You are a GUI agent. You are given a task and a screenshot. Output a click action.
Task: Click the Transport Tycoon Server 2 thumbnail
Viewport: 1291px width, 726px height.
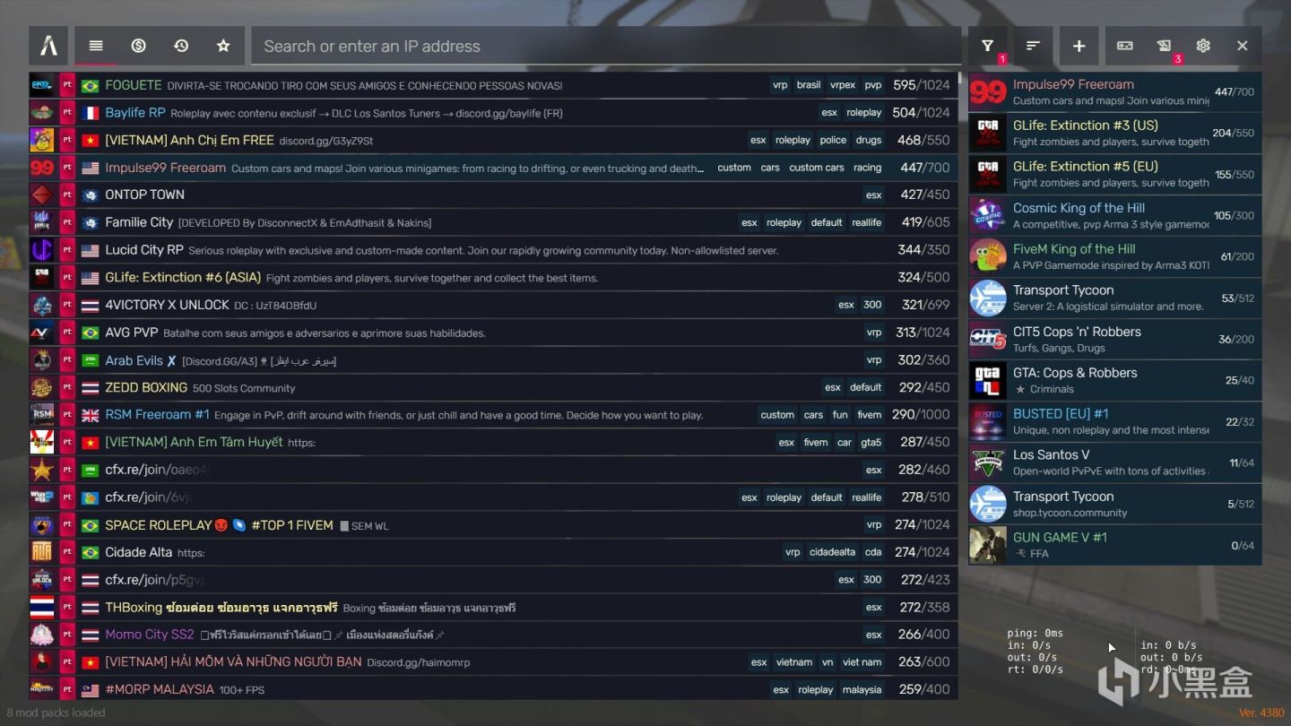coord(988,298)
